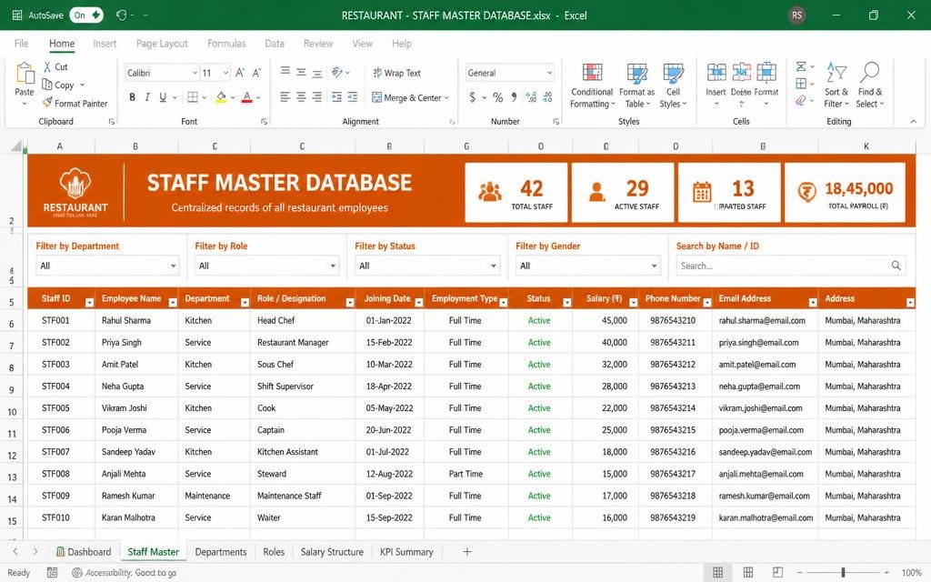Viewport: 931px width, 582px height.
Task: Click the Cut scissors icon
Action: (47, 67)
